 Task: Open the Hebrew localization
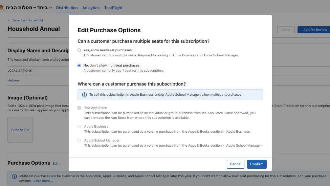coord(14,80)
